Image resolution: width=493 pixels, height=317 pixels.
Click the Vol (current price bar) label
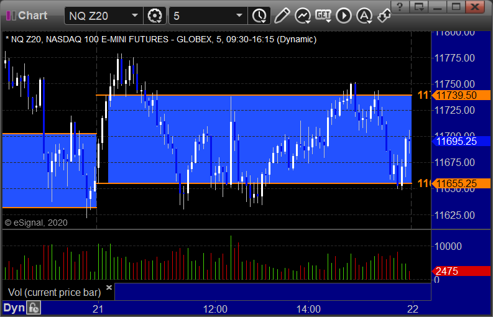click(54, 292)
